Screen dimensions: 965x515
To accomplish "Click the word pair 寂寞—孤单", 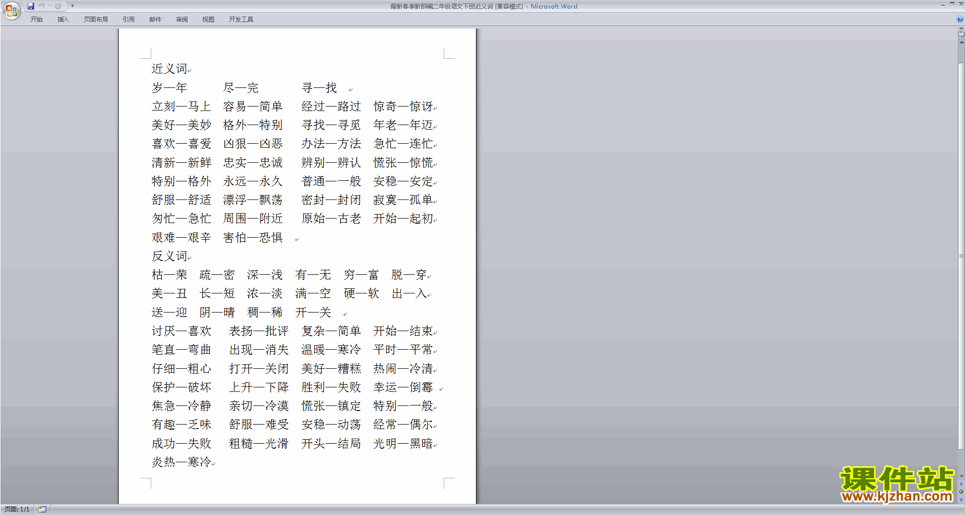I will [x=403, y=200].
